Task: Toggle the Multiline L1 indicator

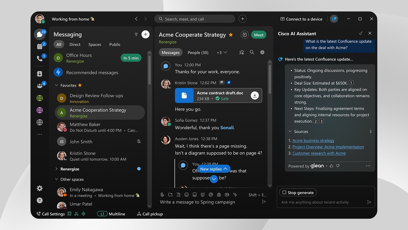Action: [102, 214]
